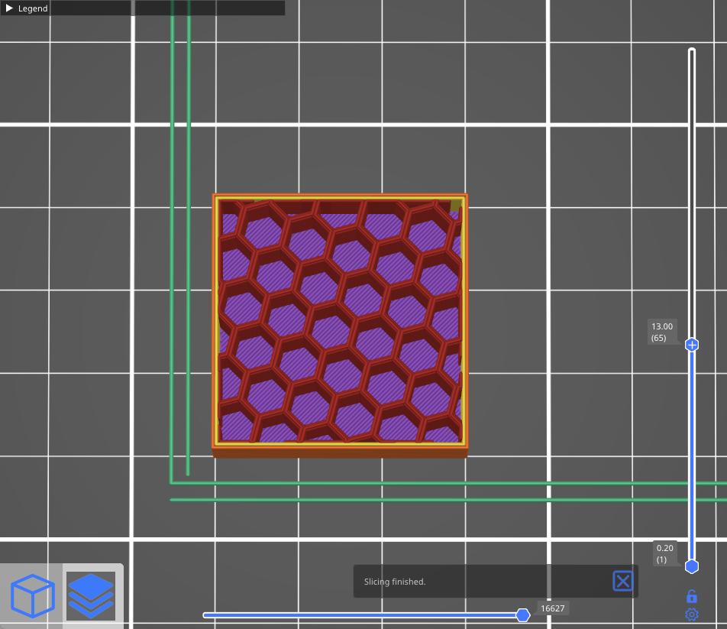Select the circular plus marker on the vertical slider

tap(691, 345)
